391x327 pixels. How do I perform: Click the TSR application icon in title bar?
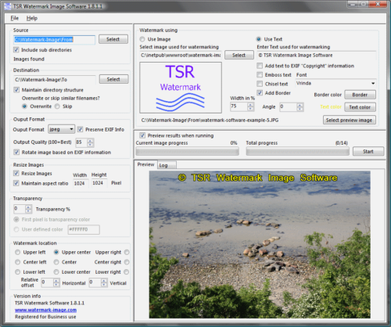pos(8,6)
